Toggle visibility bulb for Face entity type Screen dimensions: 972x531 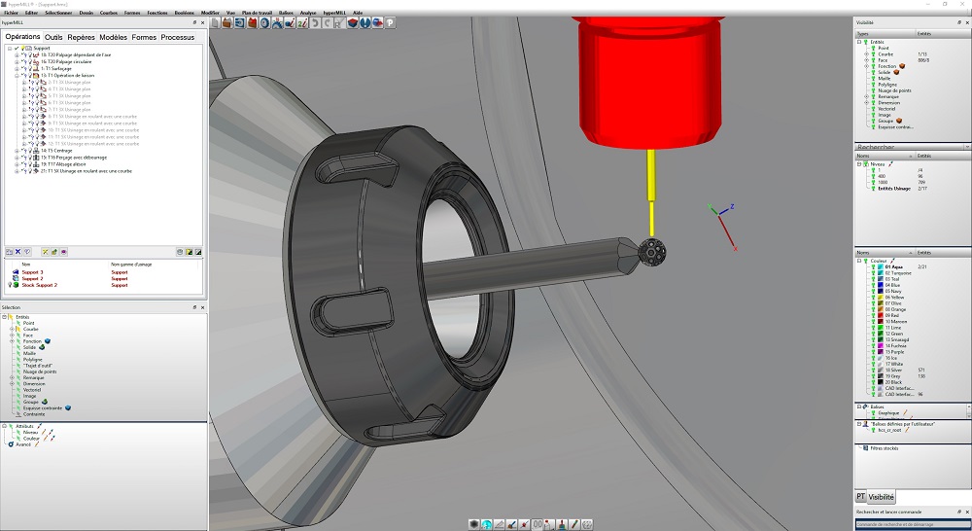872,59
